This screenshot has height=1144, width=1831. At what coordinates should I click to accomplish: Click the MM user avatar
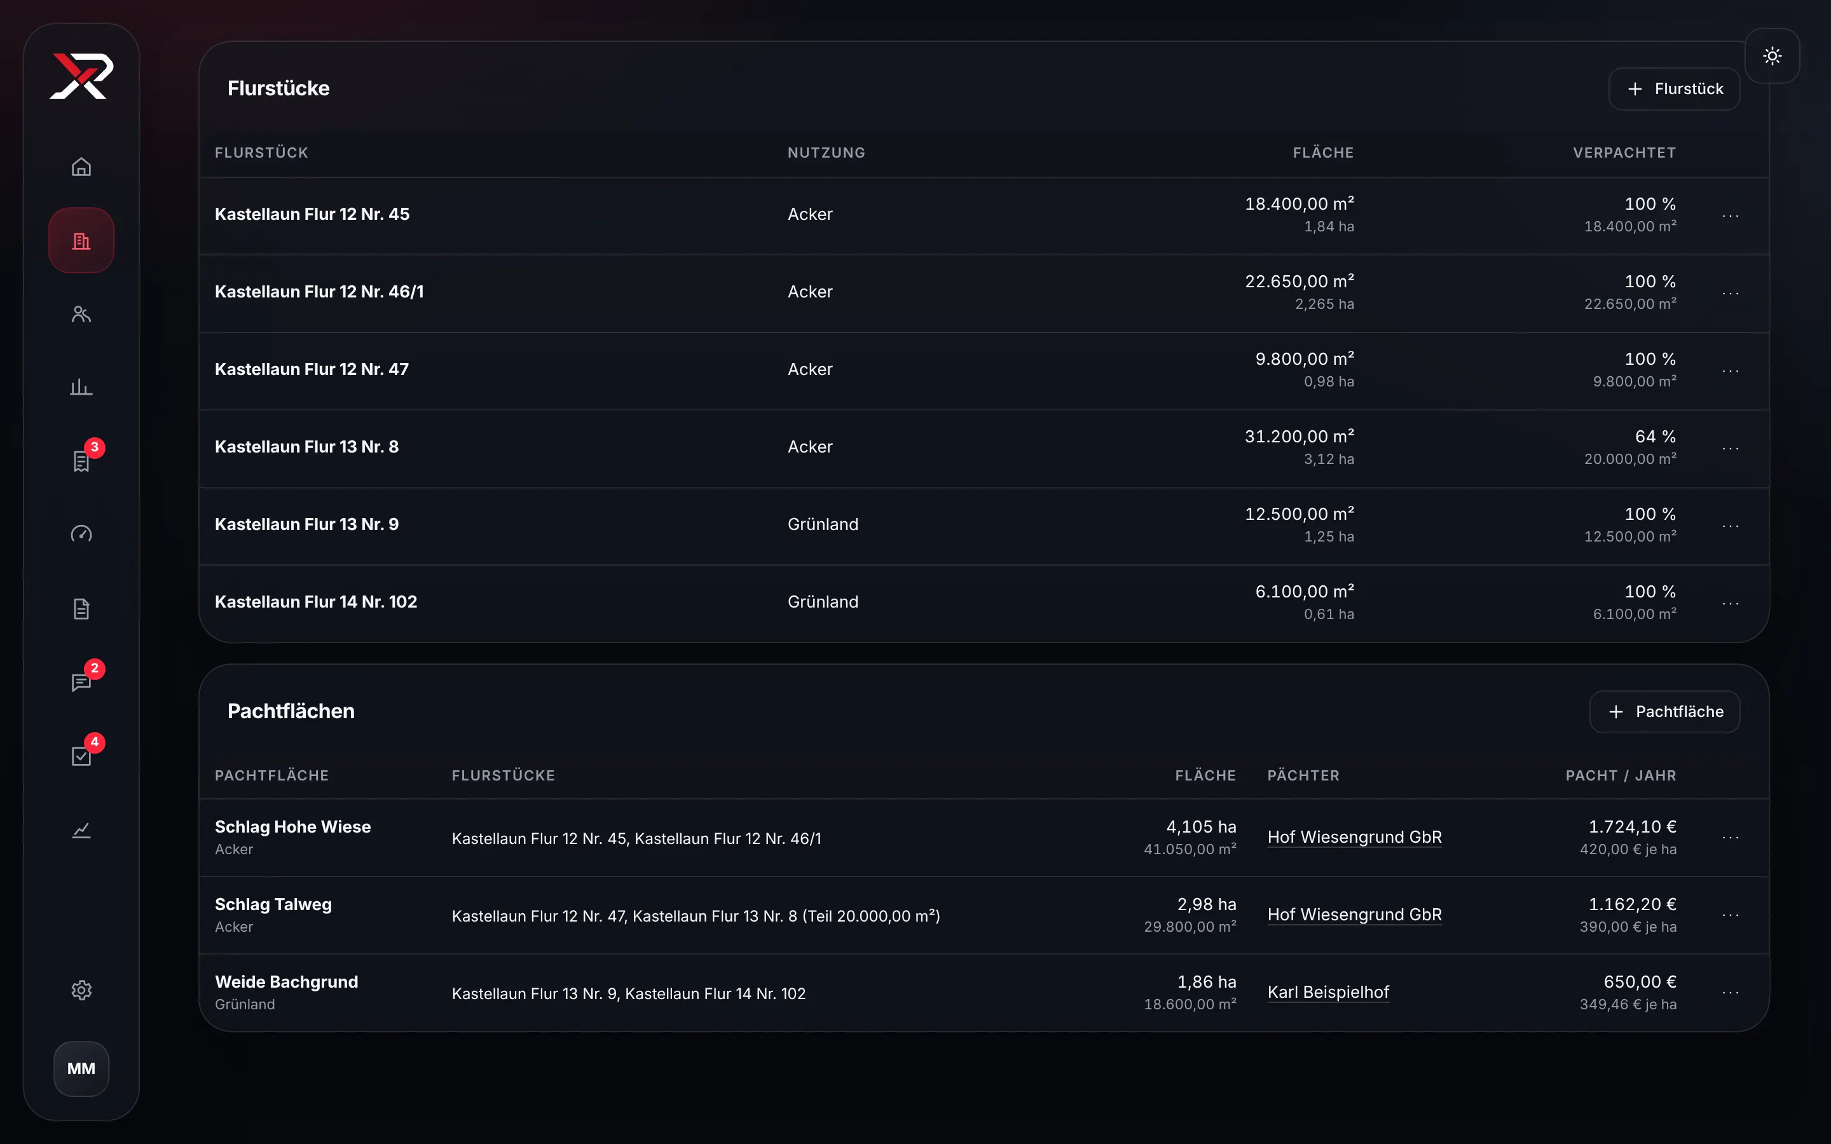pos(81,1068)
